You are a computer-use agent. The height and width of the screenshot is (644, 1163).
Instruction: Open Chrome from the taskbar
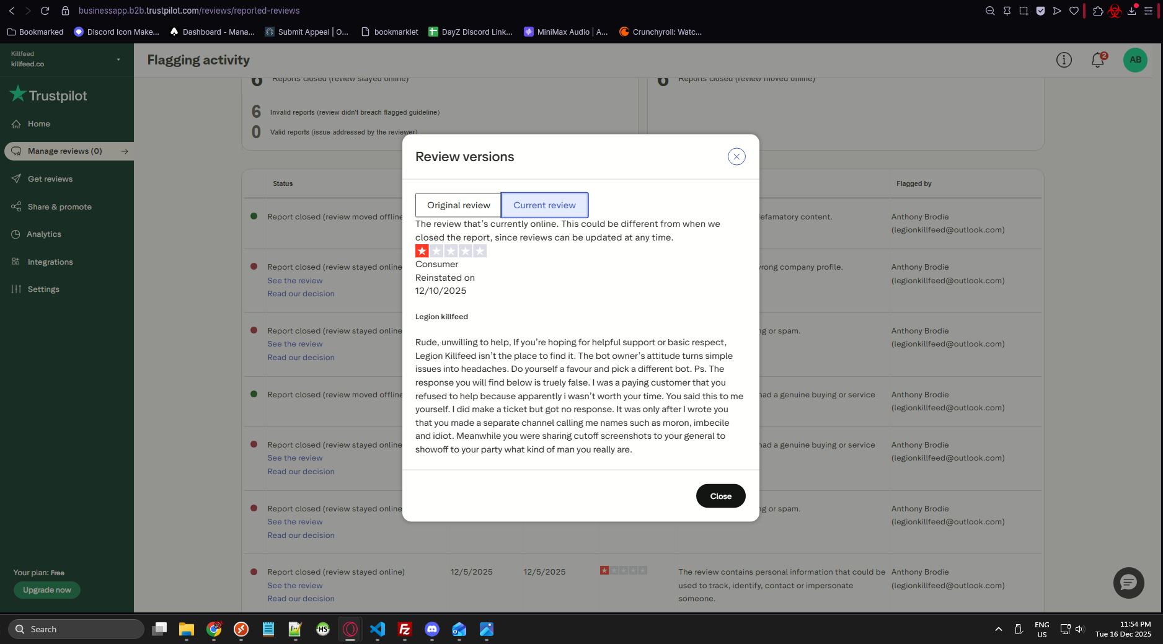(x=214, y=629)
